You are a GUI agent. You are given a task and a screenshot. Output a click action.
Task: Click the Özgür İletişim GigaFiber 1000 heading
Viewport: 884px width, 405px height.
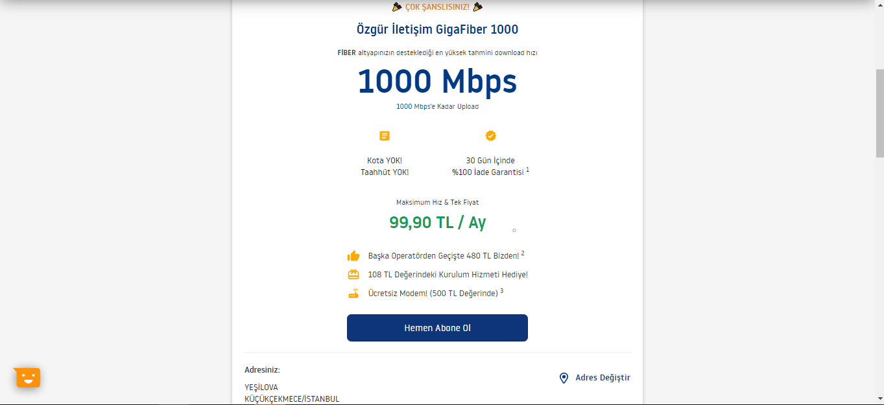(x=437, y=30)
